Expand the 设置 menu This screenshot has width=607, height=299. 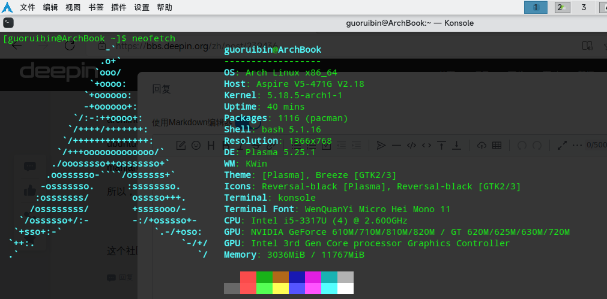click(142, 7)
